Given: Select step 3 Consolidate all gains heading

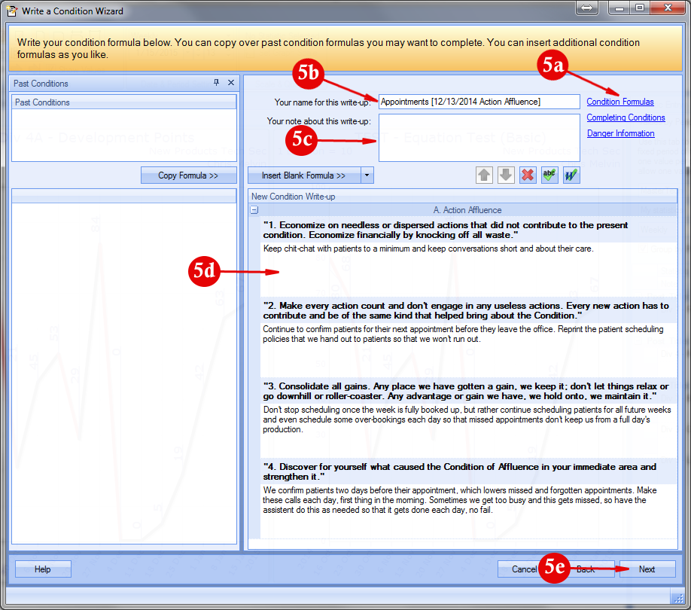Looking at the screenshot, I should point(468,392).
